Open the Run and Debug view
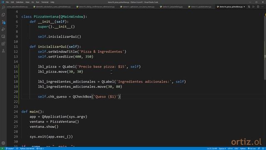Screen dimensions: 266x150 3,29
